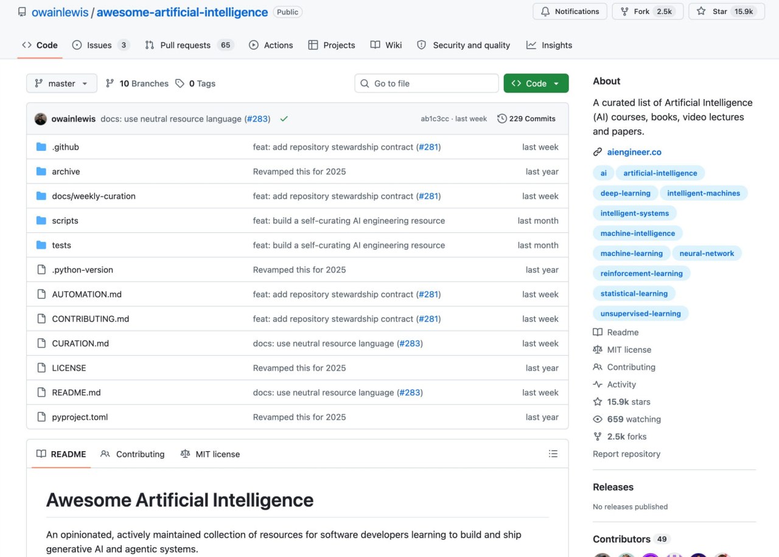Open the 229 Commits history link
Image resolution: width=779 pixels, height=557 pixels.
pos(526,119)
